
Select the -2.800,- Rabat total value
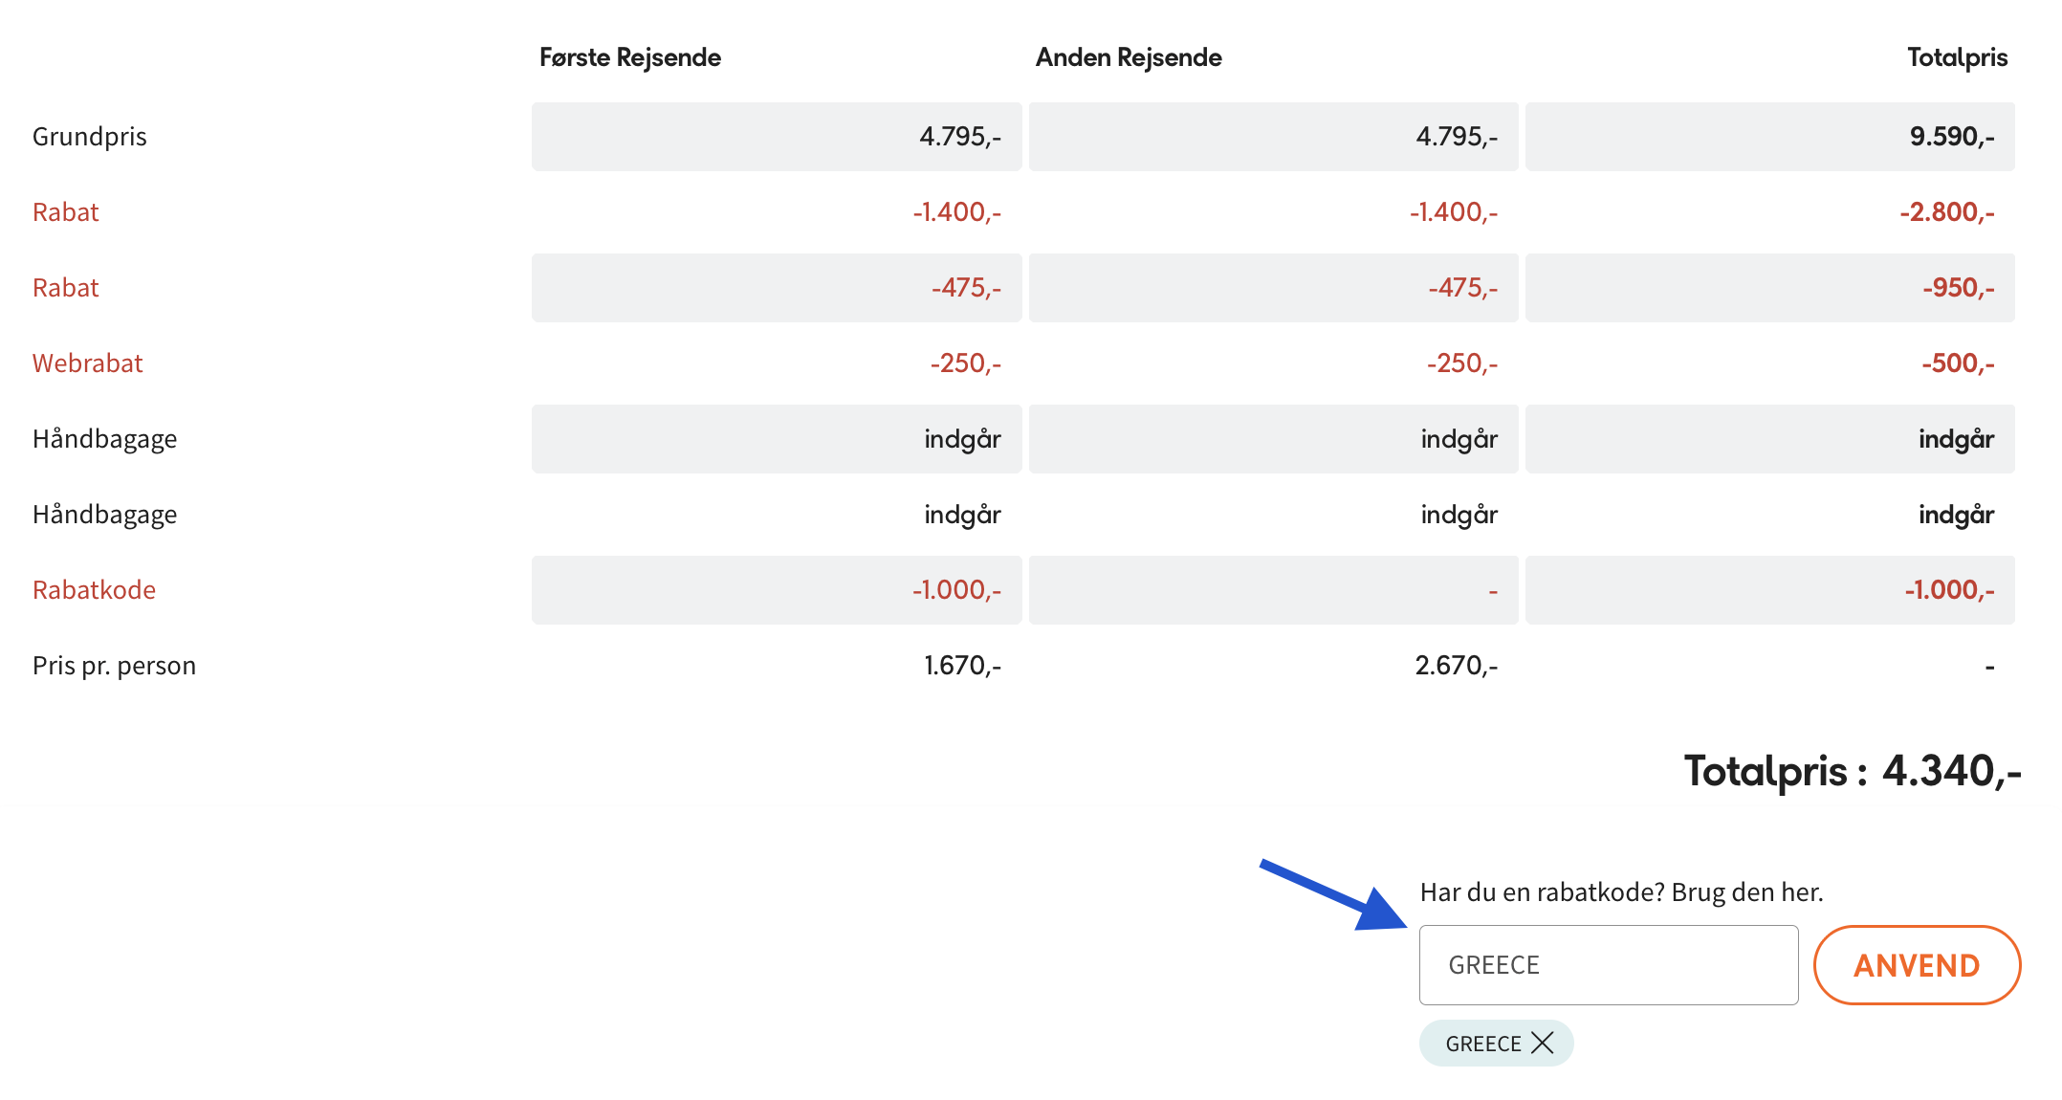(1946, 212)
